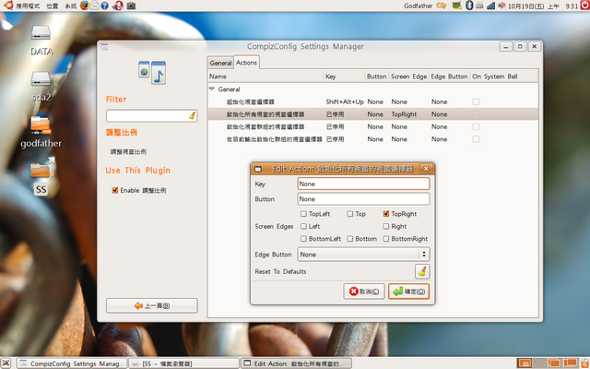This screenshot has width=590, height=369.
Task: Open the godfather SMB share folder
Action: [41, 133]
